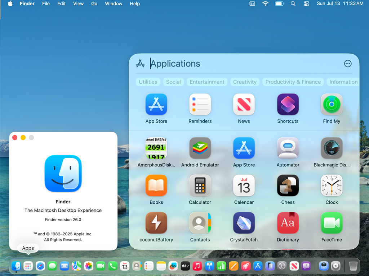Viewport: 369px width, 276px height.
Task: Select the Entertainment category filter
Action: coord(207,82)
